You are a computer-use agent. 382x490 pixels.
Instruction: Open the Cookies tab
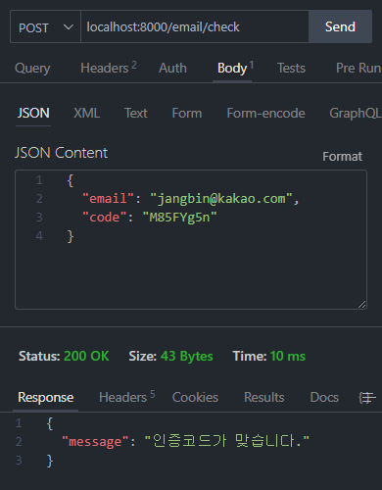pos(195,397)
